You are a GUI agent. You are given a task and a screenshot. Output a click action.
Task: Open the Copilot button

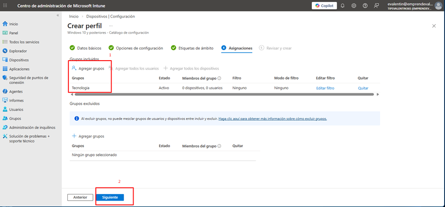[324, 6]
